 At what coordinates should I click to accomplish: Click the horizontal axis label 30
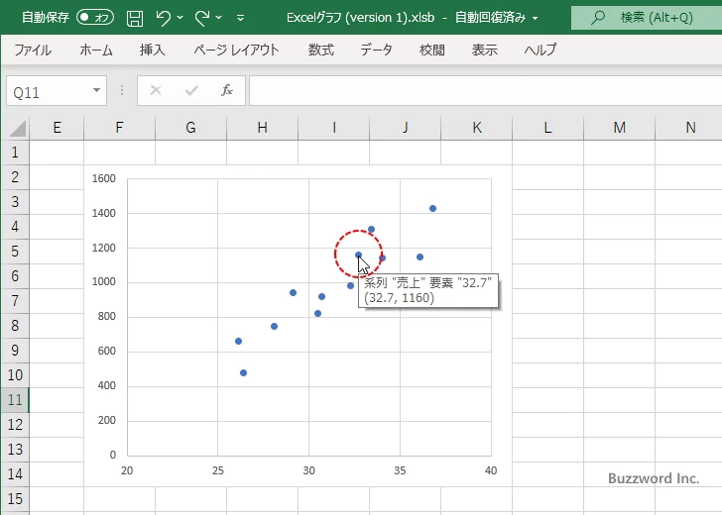(x=309, y=470)
